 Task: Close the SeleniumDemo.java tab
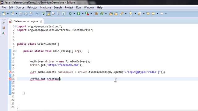(x=41, y=21)
